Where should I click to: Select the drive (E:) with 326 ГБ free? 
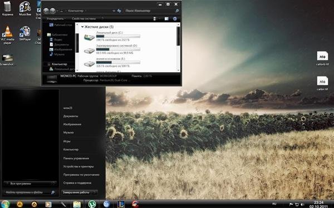click(112, 62)
